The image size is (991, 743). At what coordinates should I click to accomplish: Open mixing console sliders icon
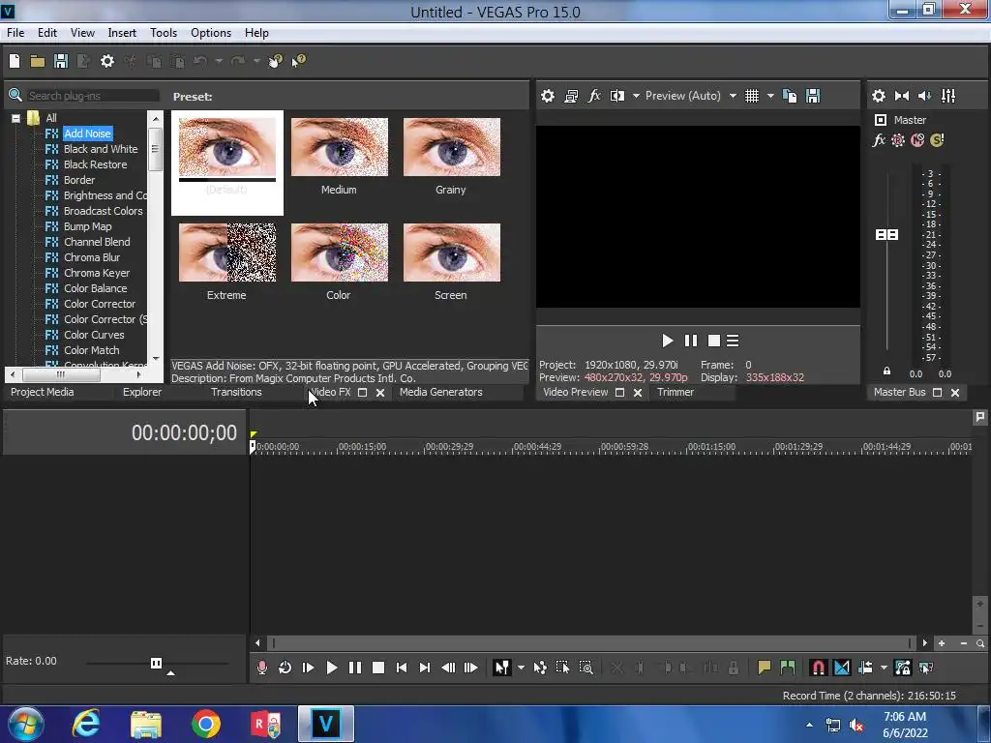coord(948,96)
